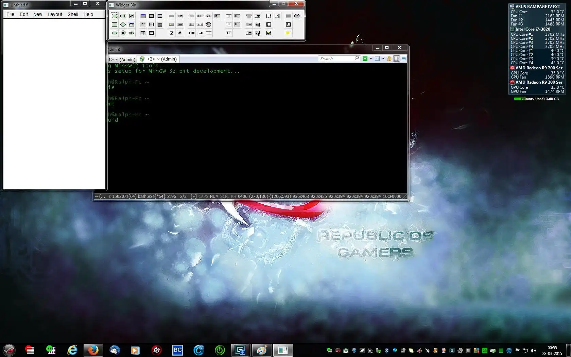Switch to the <2> ~ (Admin) console tab

[158, 59]
